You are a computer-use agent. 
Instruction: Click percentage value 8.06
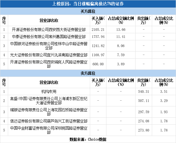(121, 46)
